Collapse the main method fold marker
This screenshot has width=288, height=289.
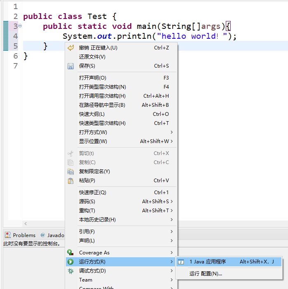20,26
